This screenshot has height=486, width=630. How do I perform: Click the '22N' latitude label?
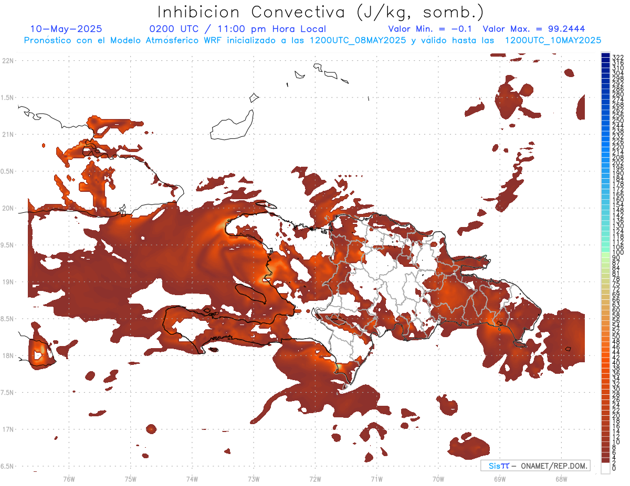8,61
